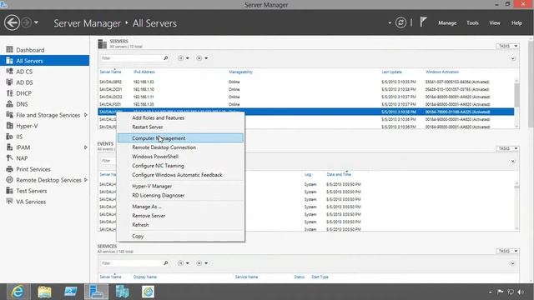Open notifications flag in the header
The height and width of the screenshot is (300, 534).
(x=423, y=22)
